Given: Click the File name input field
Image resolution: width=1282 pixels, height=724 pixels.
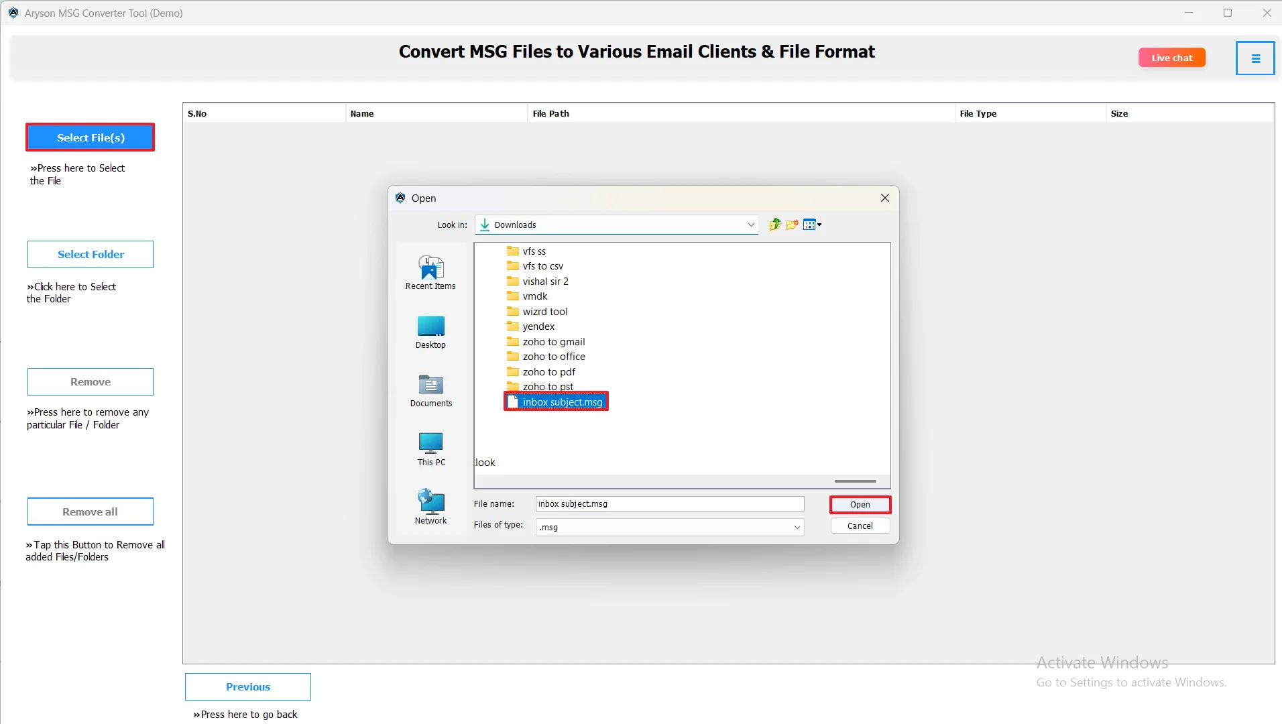Looking at the screenshot, I should pos(670,504).
